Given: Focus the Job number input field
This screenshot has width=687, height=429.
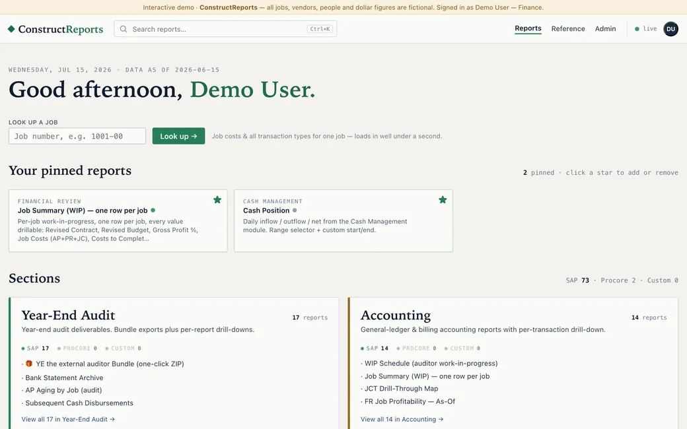Looking at the screenshot, I should point(77,136).
